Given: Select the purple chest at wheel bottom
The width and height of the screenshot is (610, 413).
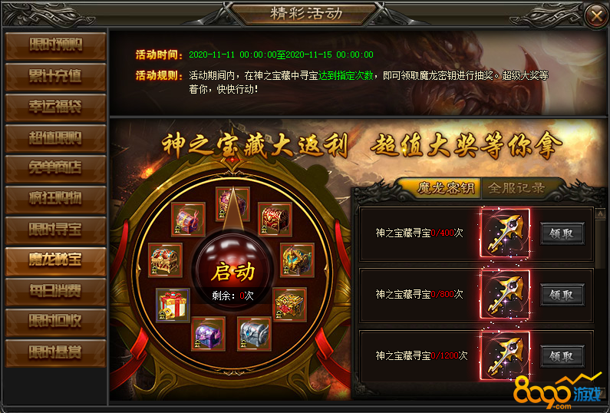Looking at the screenshot, I should (x=209, y=334).
